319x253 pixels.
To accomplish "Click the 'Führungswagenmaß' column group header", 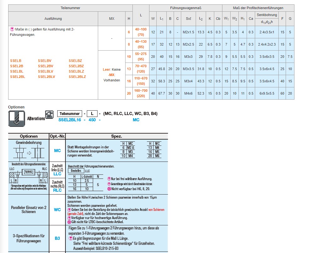I will 186,8.
